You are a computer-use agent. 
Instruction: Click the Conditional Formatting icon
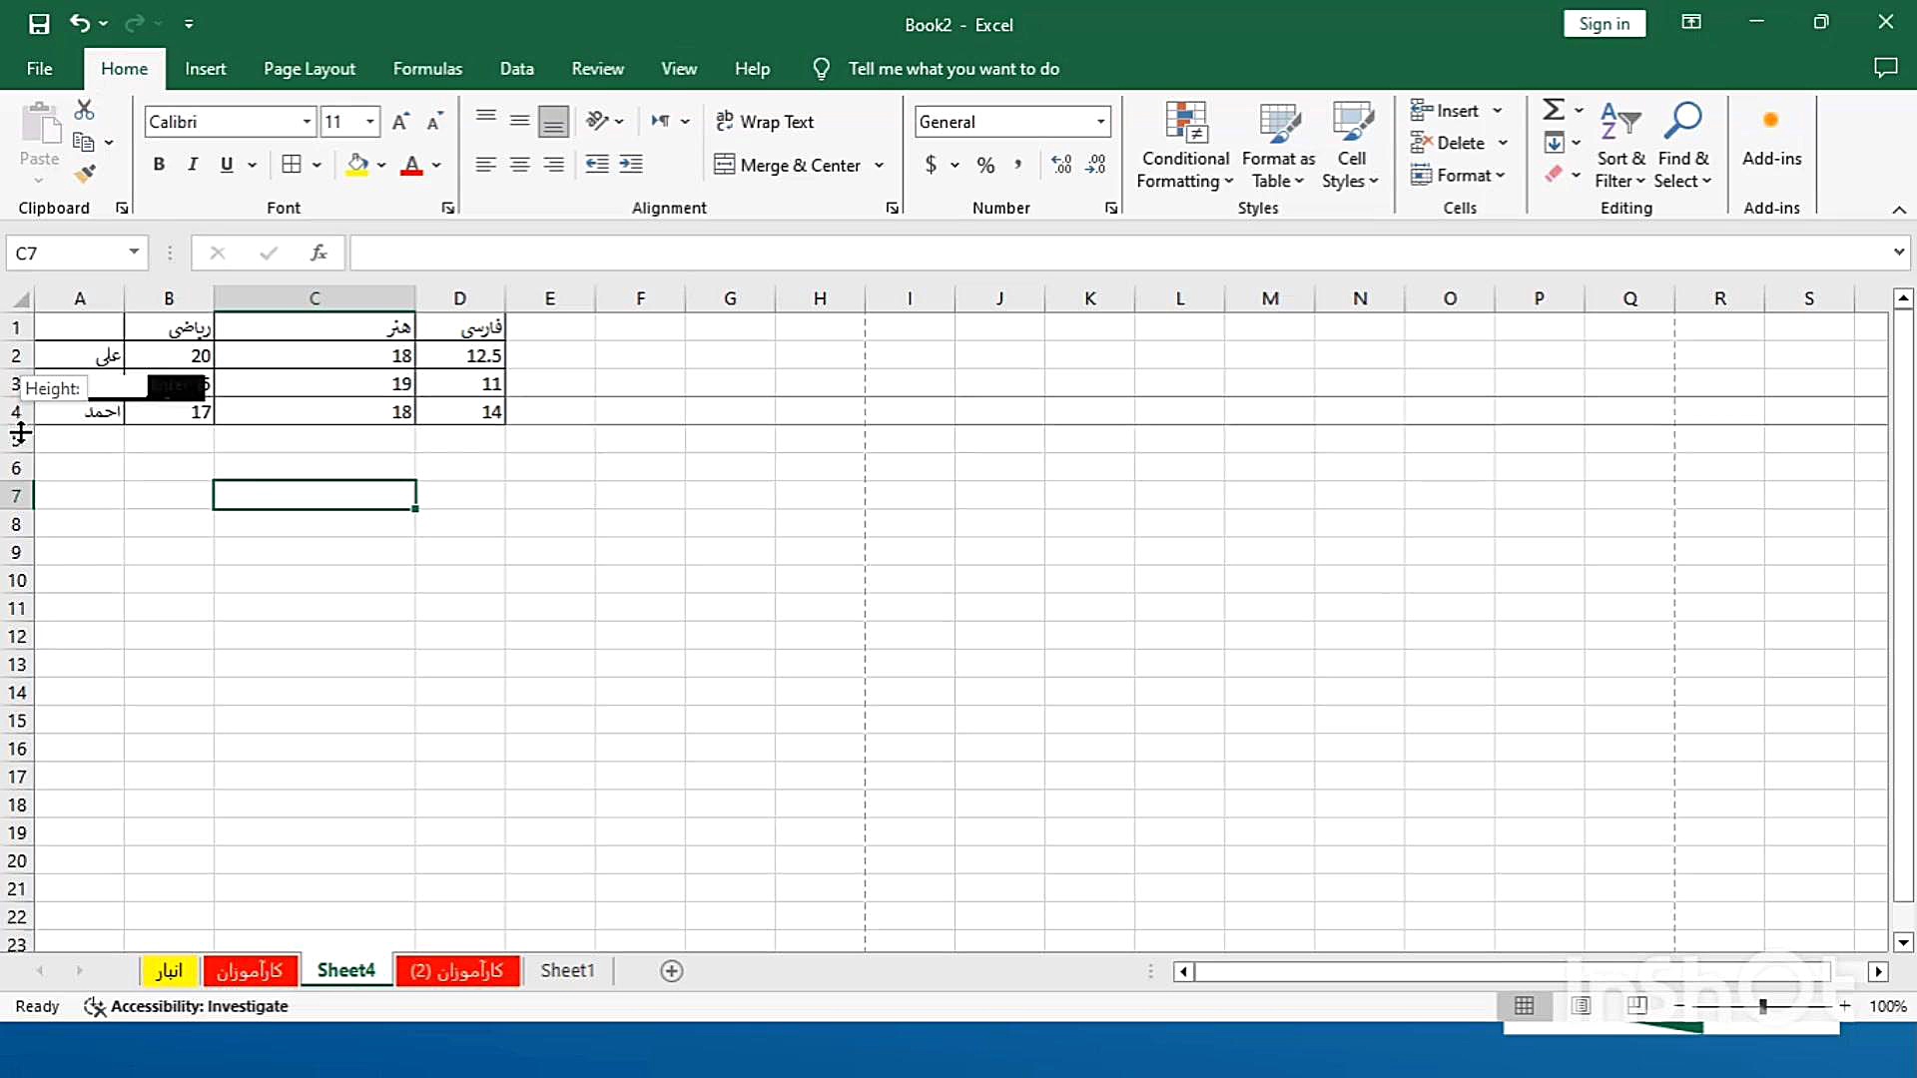coord(1185,145)
